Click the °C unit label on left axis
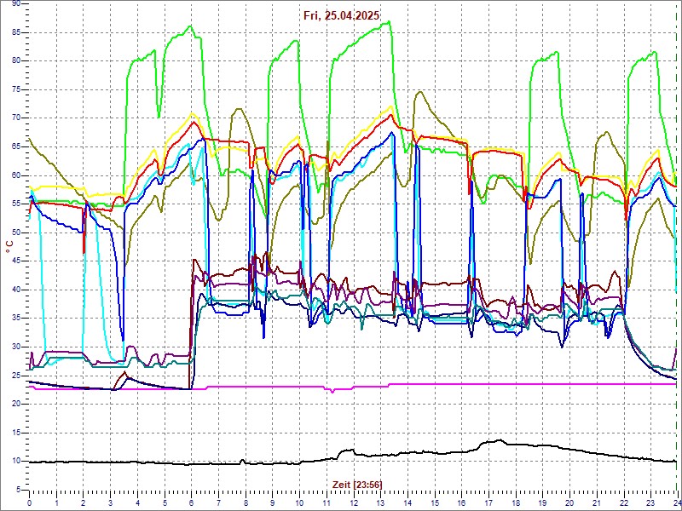The image size is (682, 511). pos(9,246)
